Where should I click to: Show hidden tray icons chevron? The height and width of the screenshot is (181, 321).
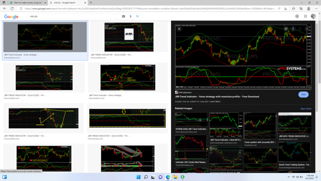point(288,177)
